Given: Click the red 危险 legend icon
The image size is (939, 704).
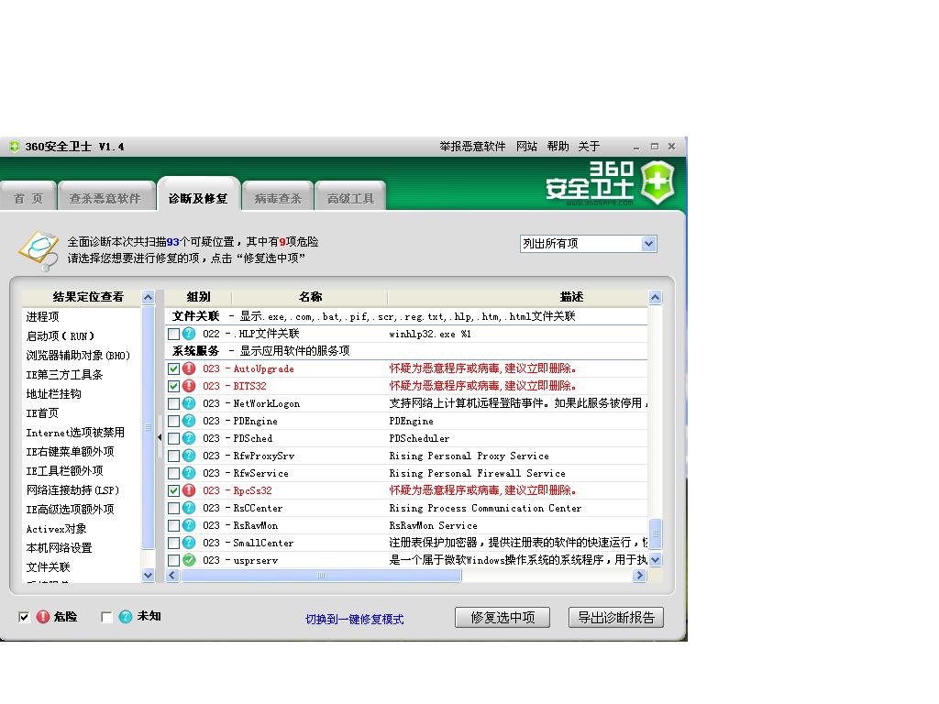Looking at the screenshot, I should click(43, 617).
